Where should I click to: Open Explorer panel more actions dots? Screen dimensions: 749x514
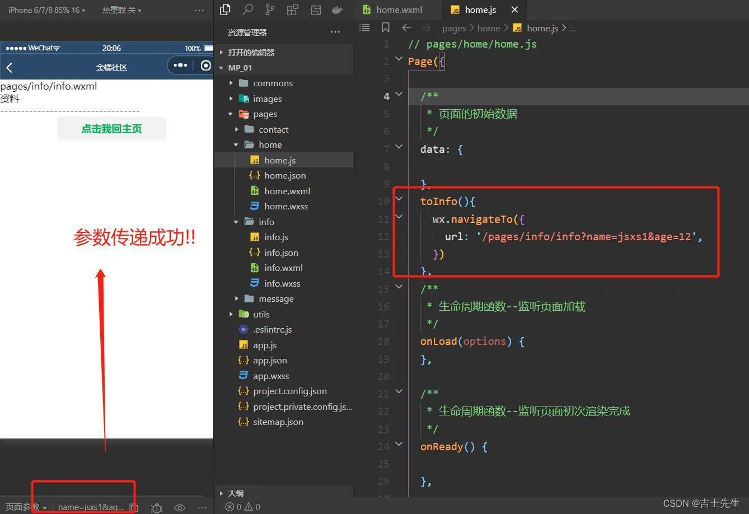coord(335,32)
